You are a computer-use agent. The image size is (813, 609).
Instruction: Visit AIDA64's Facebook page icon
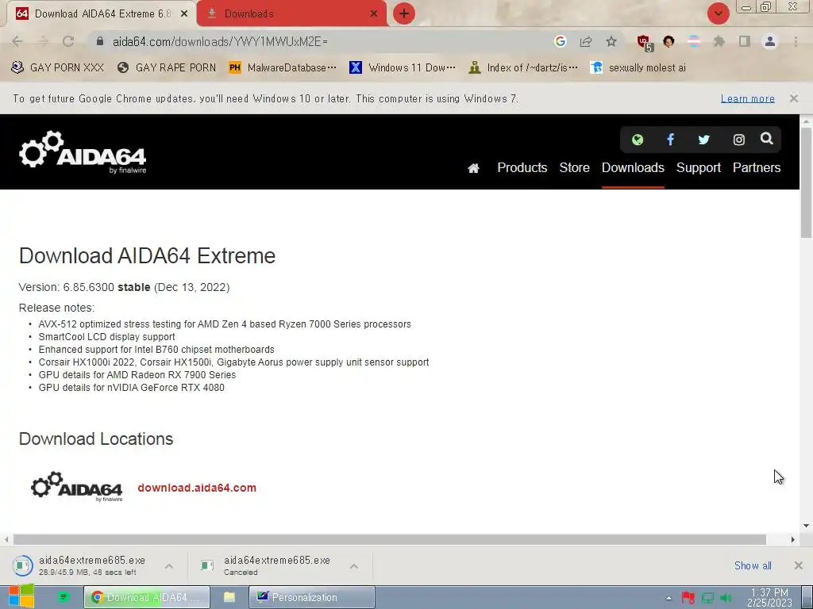(x=670, y=140)
